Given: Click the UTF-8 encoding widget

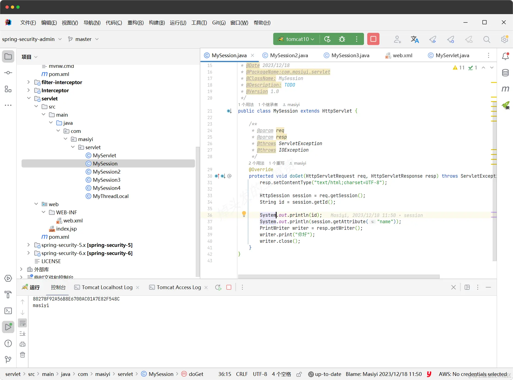Looking at the screenshot, I should 260,374.
